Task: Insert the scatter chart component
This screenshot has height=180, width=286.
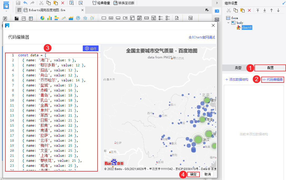Action: click(x=92, y=18)
